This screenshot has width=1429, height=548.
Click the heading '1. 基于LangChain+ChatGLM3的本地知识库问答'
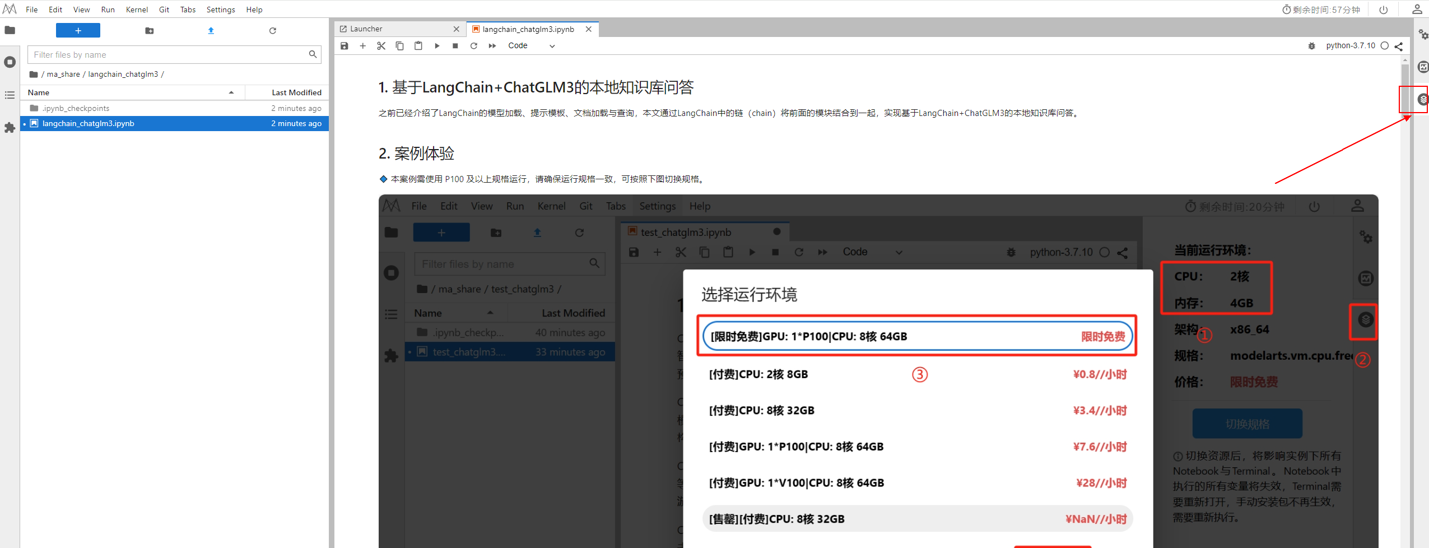pyautogui.click(x=536, y=87)
